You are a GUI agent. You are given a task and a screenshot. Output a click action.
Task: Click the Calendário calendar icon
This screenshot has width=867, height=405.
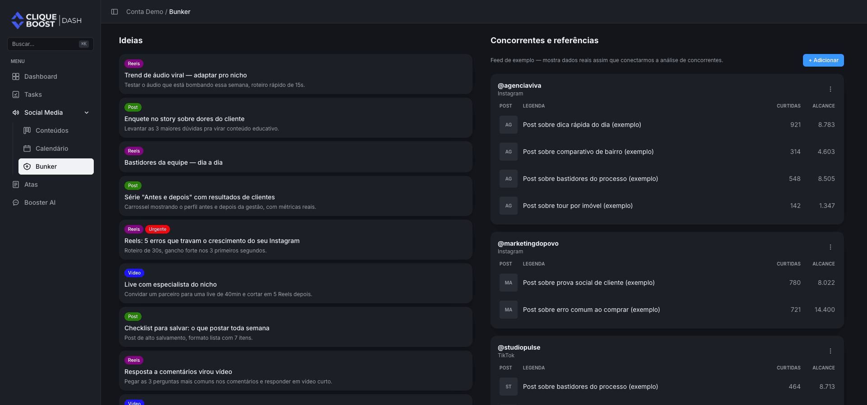pos(27,148)
